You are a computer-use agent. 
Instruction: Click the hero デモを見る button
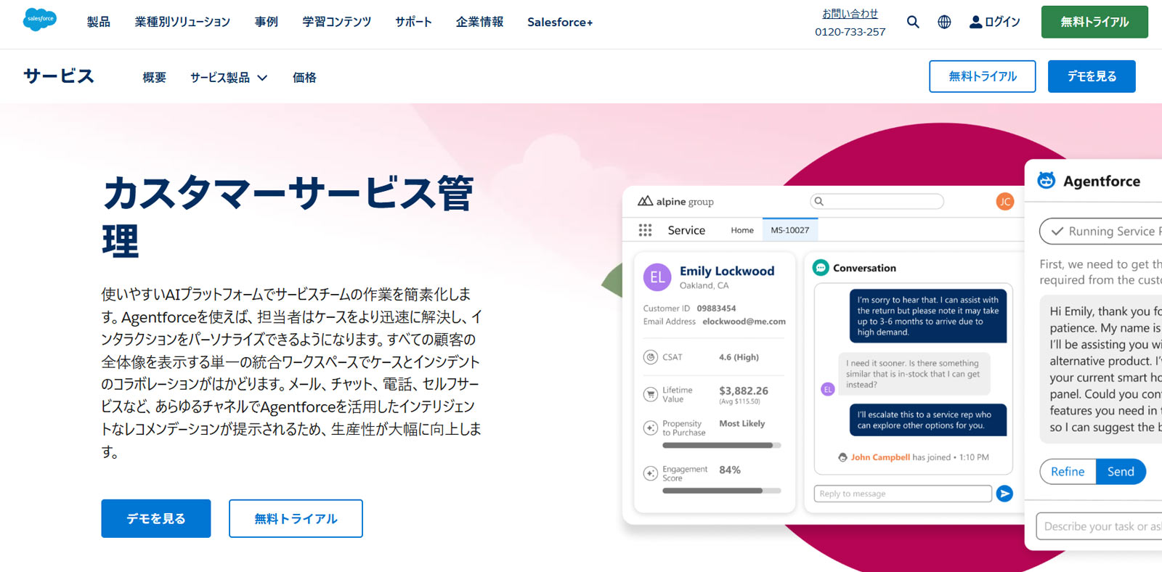pyautogui.click(x=156, y=518)
